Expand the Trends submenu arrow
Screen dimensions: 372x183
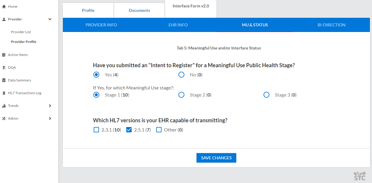(50, 106)
